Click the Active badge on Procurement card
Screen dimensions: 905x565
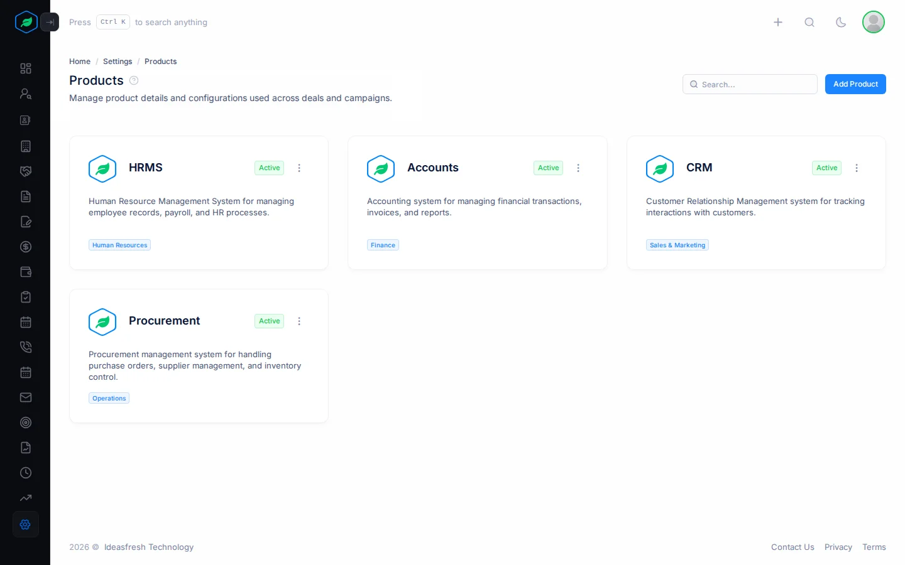[270, 321]
